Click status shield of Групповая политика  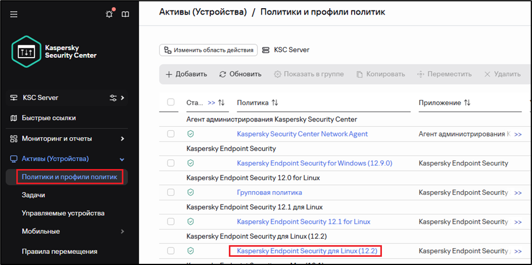[x=191, y=193]
